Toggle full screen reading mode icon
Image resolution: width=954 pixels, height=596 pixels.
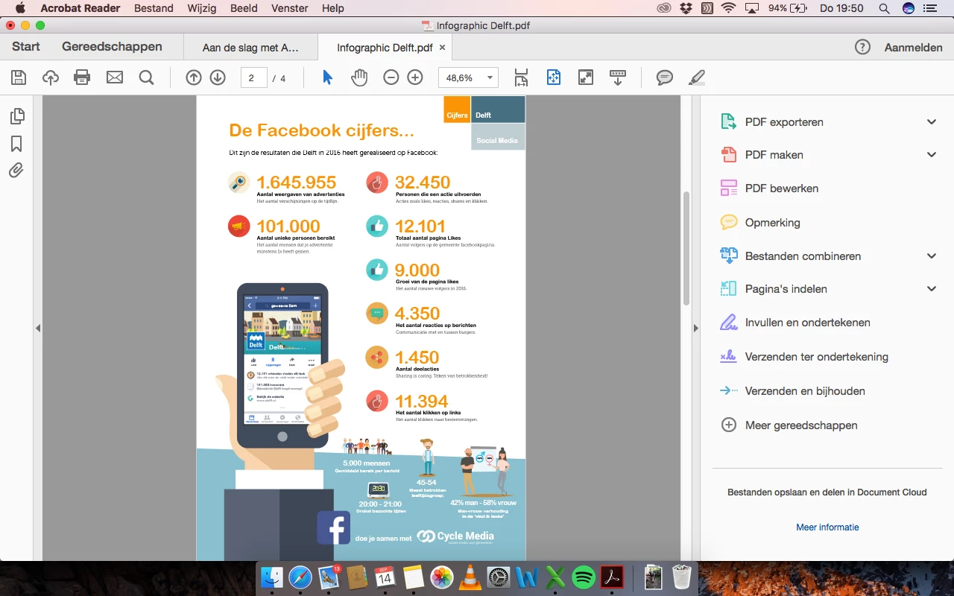point(586,77)
